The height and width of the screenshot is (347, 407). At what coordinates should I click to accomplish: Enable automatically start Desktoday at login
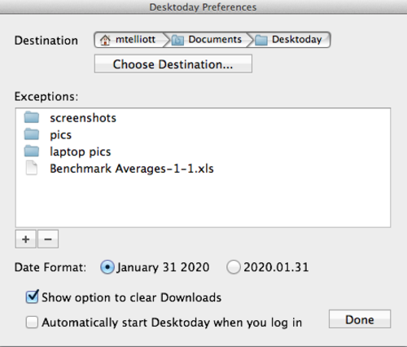point(32,323)
